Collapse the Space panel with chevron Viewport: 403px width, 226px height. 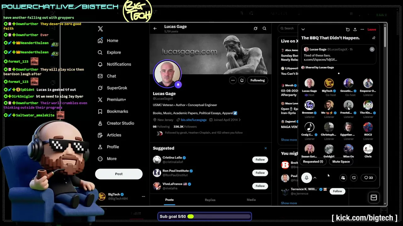click(x=303, y=30)
